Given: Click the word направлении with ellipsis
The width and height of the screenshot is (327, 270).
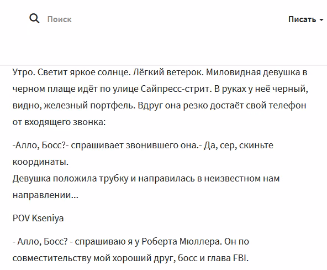Looking at the screenshot, I should [x=45, y=195].
